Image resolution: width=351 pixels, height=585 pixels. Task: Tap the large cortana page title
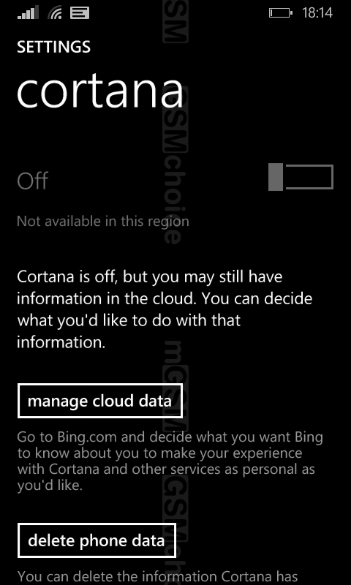pyautogui.click(x=100, y=92)
